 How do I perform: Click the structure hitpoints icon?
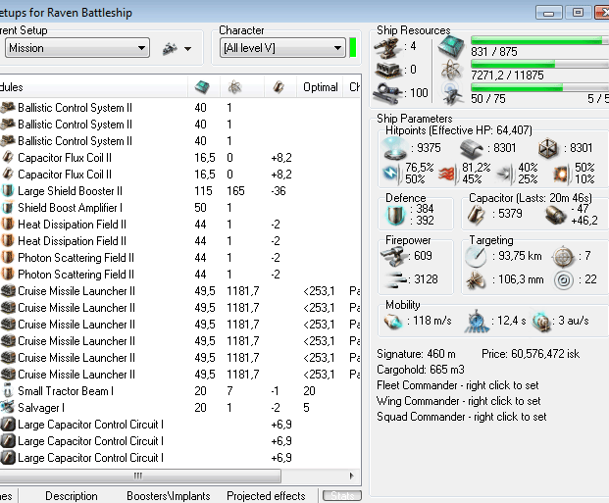548,148
